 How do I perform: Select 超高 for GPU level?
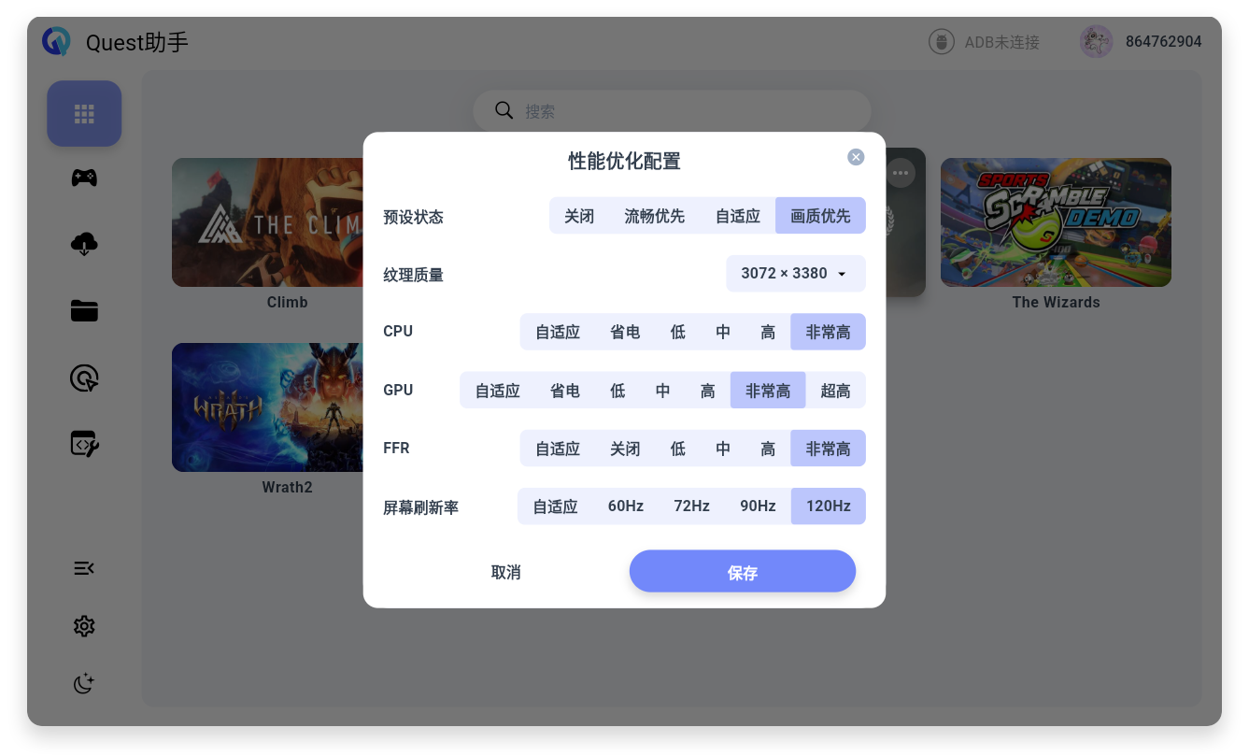835,391
